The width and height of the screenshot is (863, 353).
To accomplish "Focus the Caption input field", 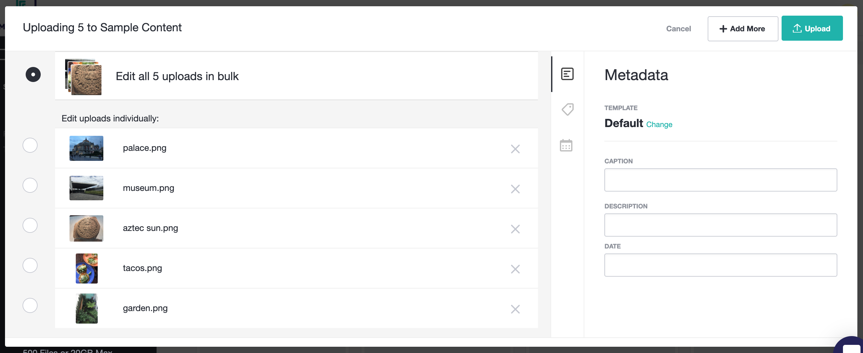I will click(720, 180).
